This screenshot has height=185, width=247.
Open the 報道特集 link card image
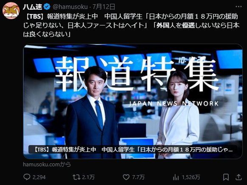[x=133, y=101]
